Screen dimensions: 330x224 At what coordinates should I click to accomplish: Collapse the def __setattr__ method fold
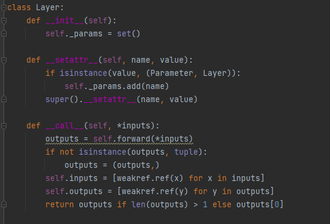(4, 60)
